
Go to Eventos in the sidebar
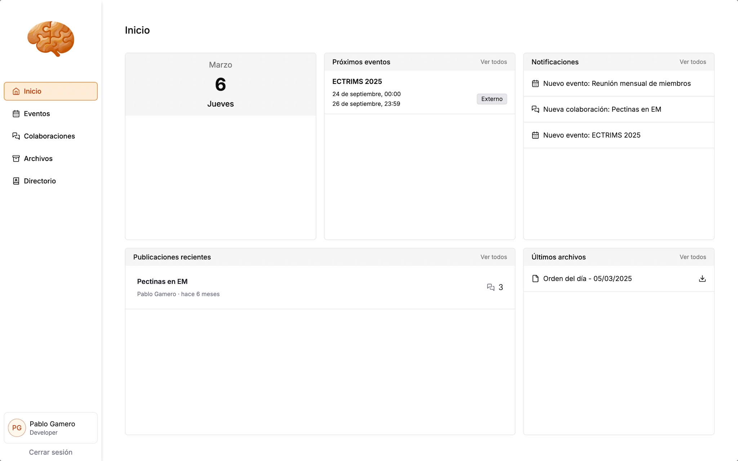pos(37,114)
